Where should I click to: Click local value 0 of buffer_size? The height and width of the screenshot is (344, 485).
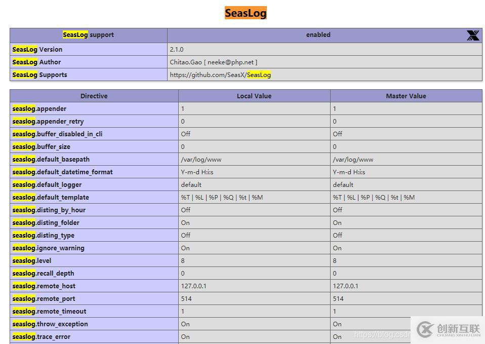tap(183, 147)
